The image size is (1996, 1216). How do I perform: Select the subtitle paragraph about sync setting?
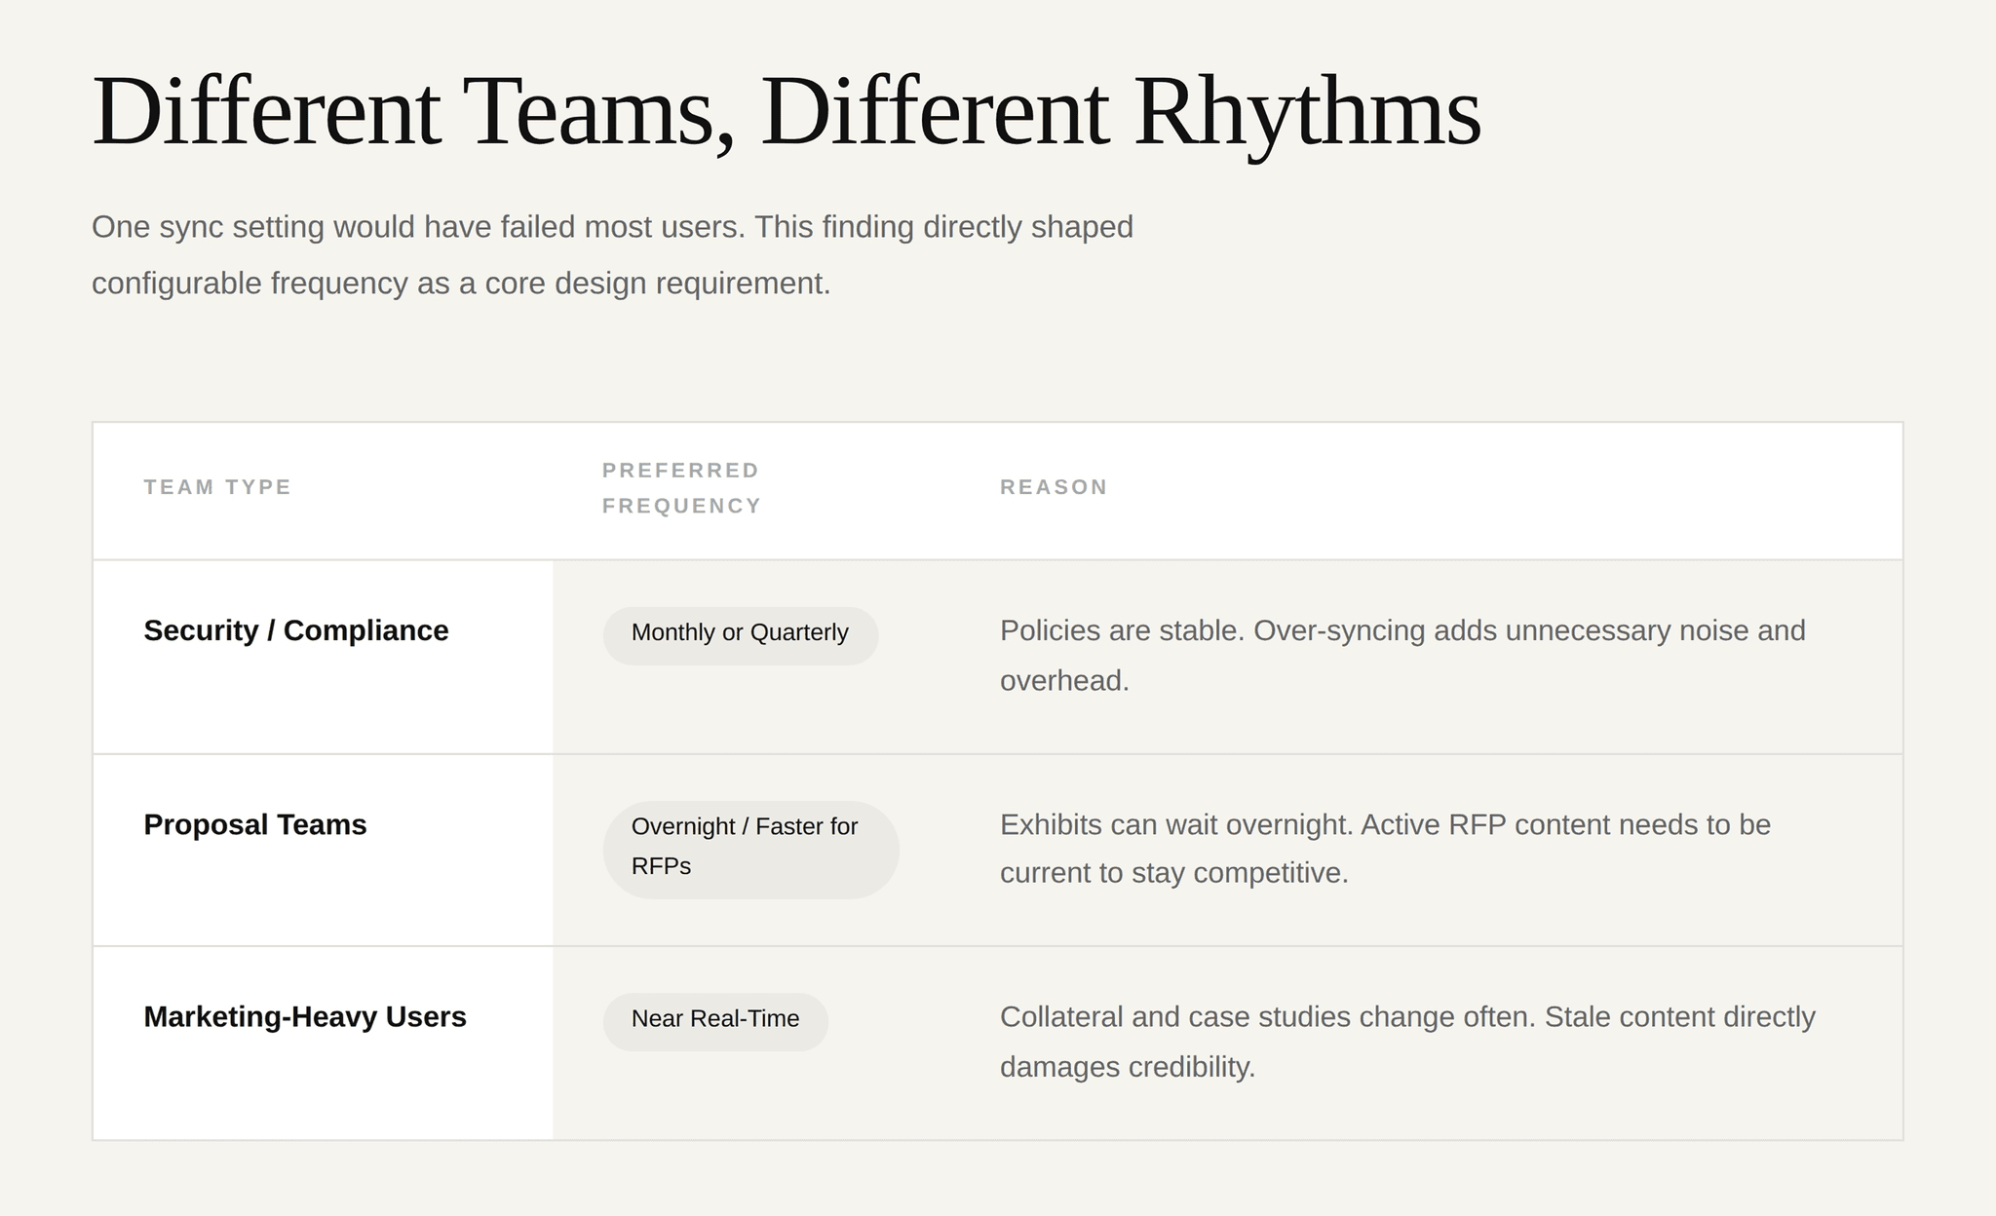612,255
